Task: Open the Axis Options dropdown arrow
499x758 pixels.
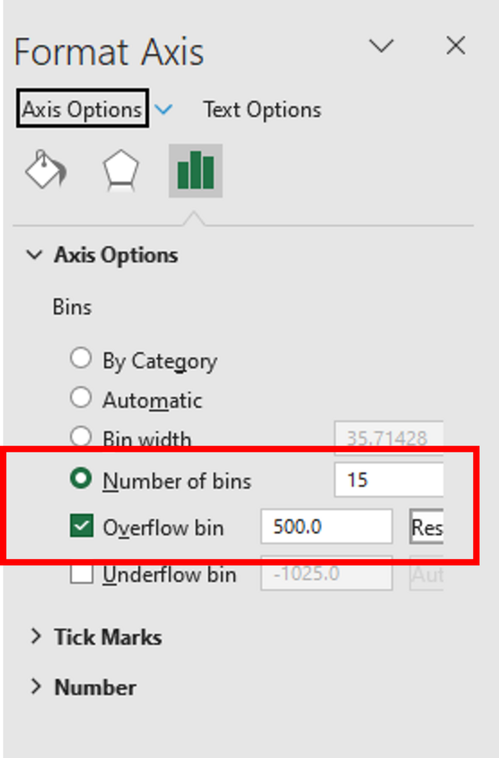Action: coord(164,110)
